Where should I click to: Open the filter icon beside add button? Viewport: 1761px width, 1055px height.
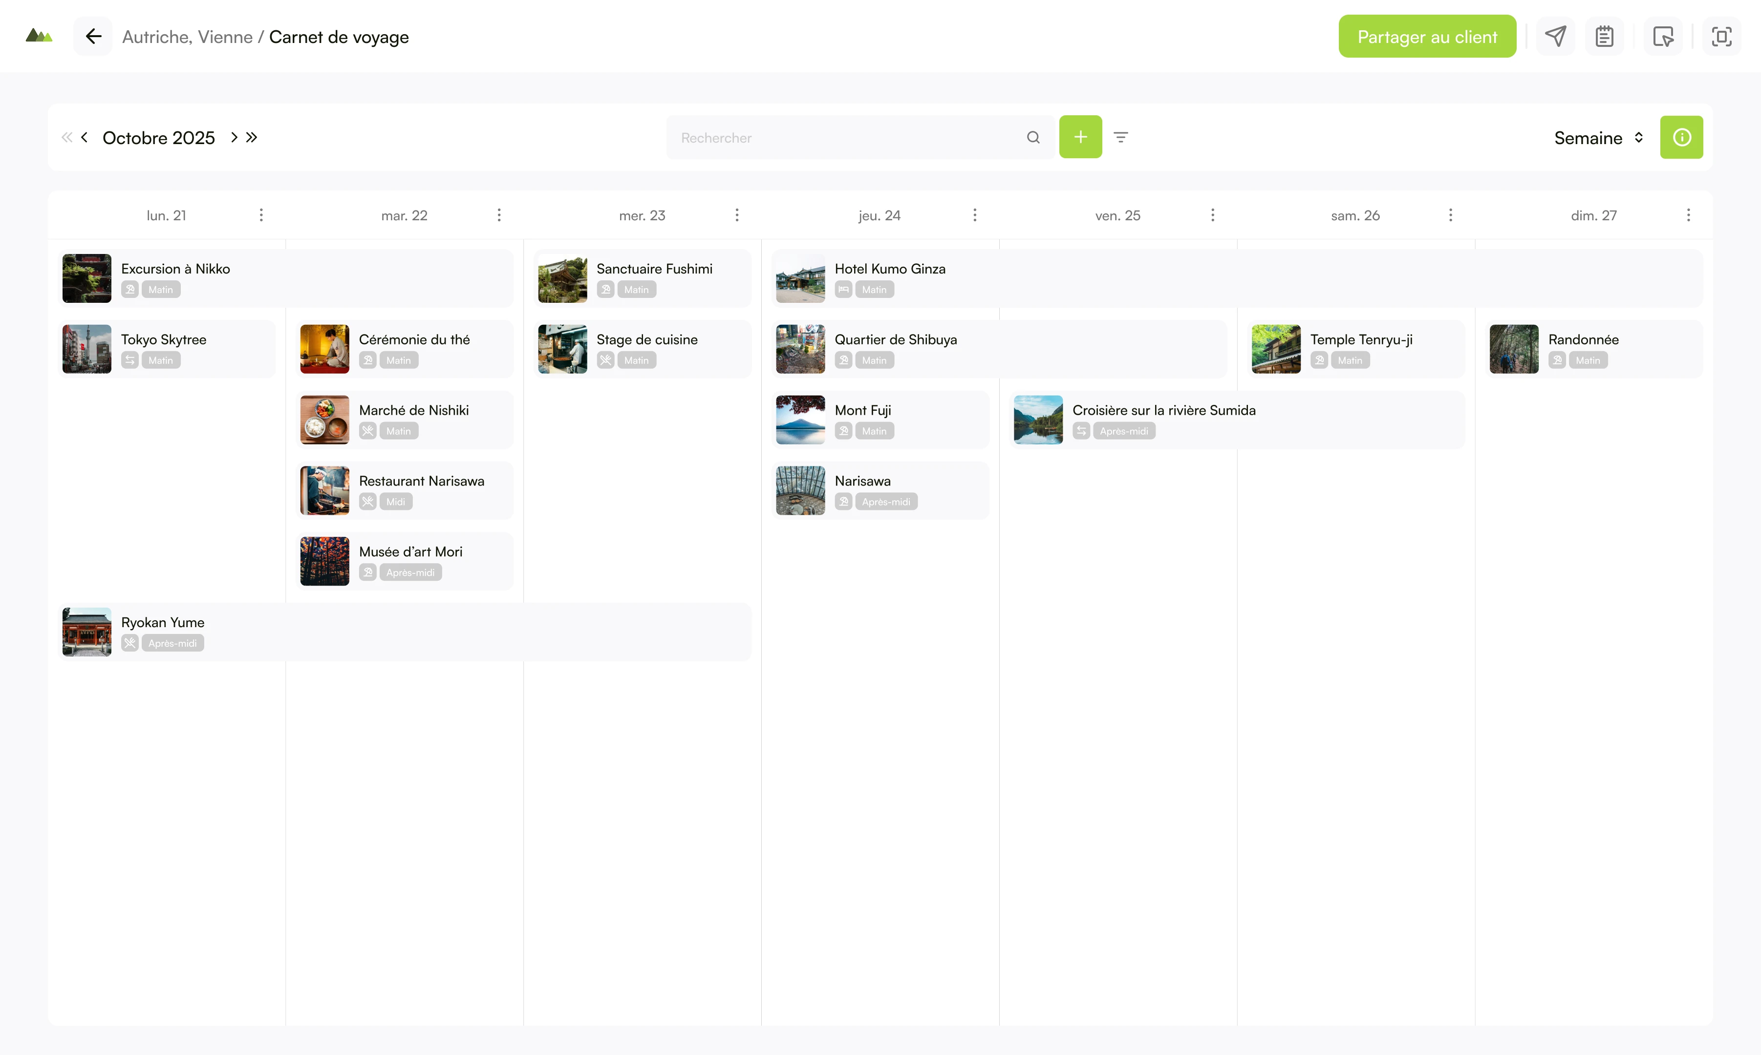point(1121,137)
